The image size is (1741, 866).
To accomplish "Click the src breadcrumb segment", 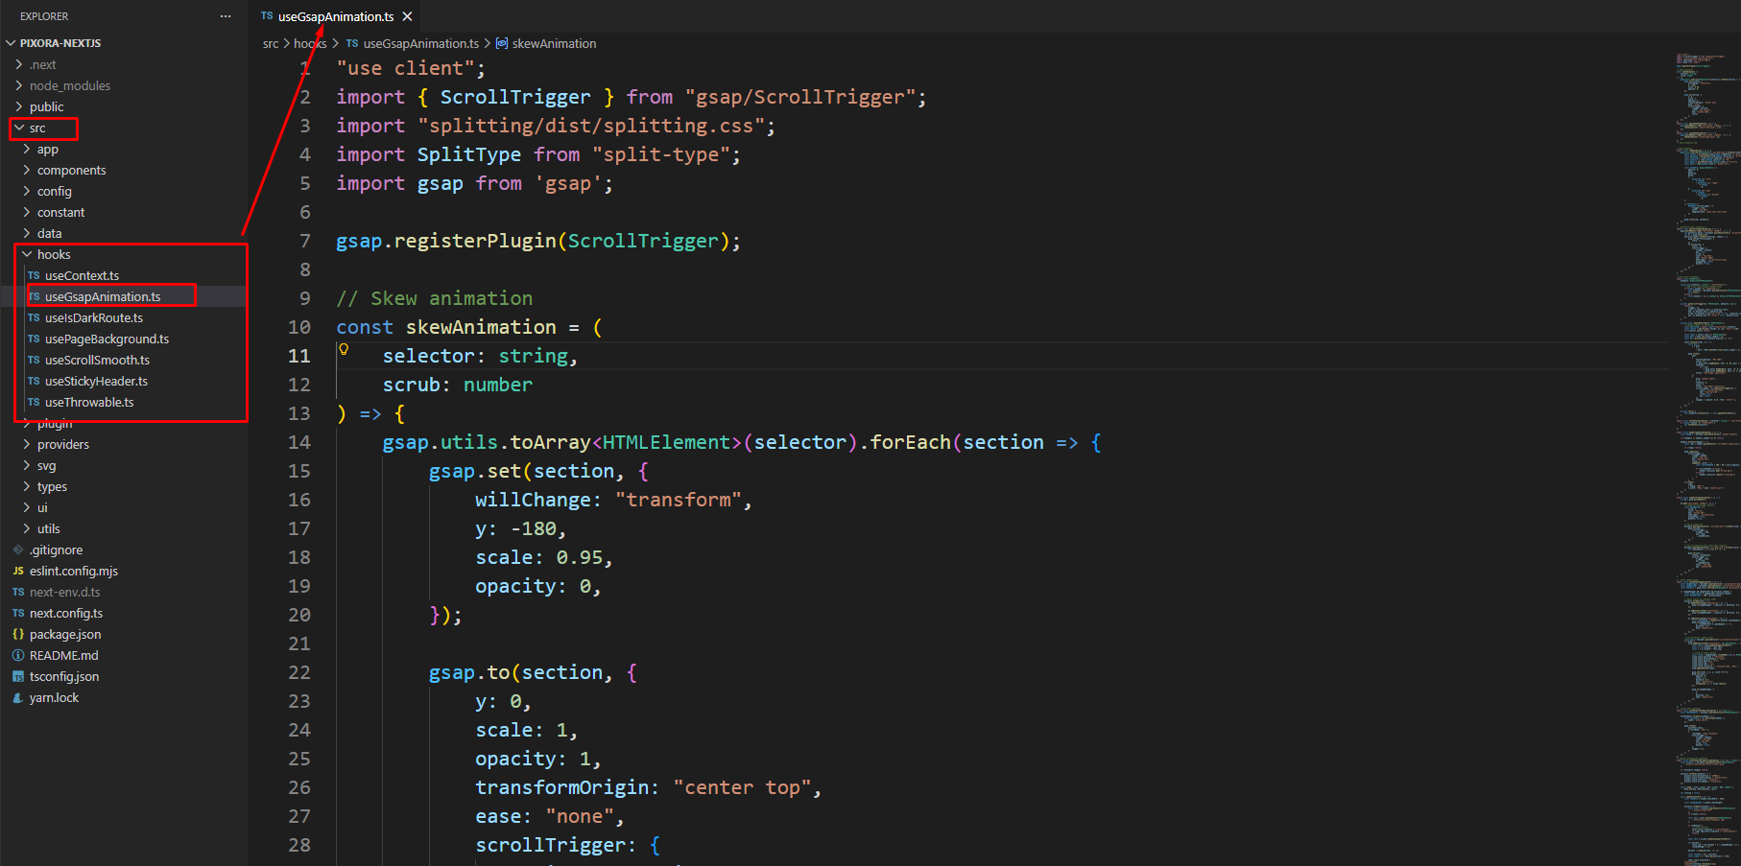I will (x=271, y=43).
